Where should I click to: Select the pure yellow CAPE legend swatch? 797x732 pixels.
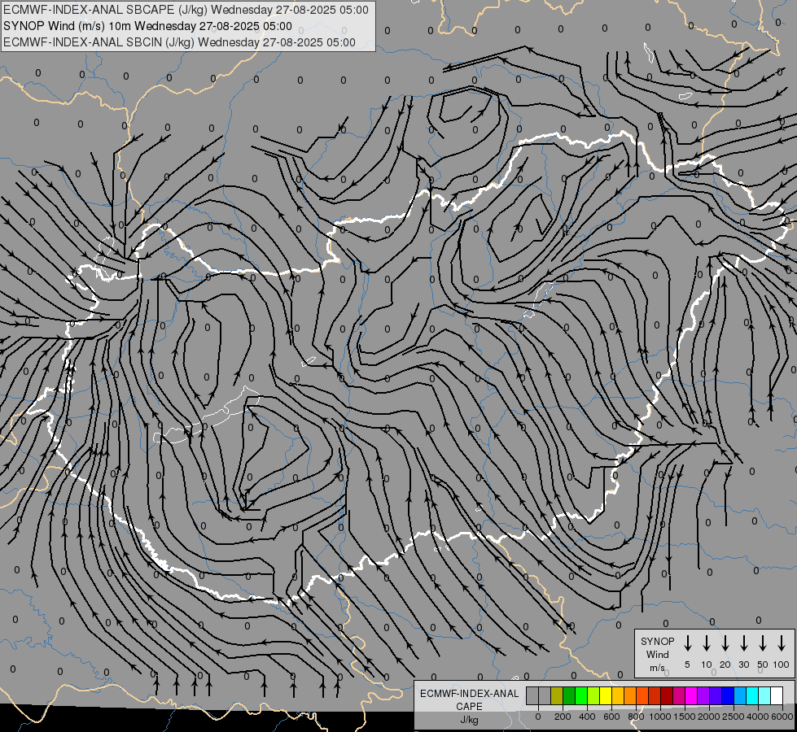pos(606,695)
